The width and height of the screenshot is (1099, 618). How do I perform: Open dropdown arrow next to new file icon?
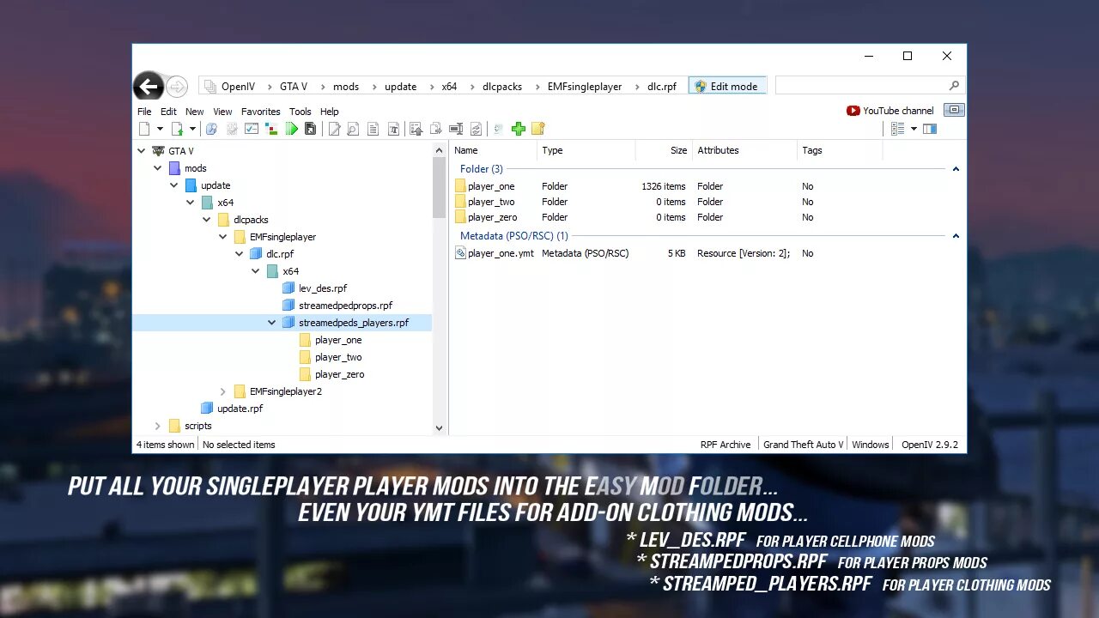pyautogui.click(x=160, y=129)
